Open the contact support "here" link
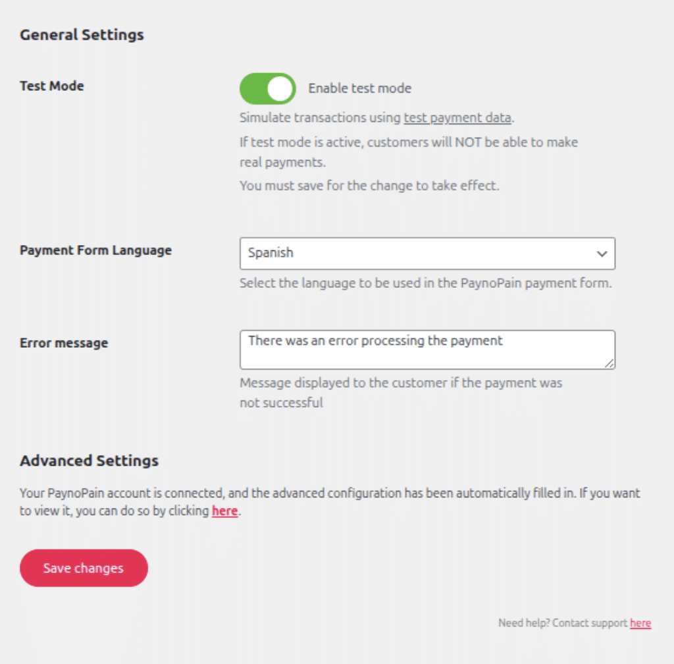The height and width of the screenshot is (664, 674). (640, 622)
